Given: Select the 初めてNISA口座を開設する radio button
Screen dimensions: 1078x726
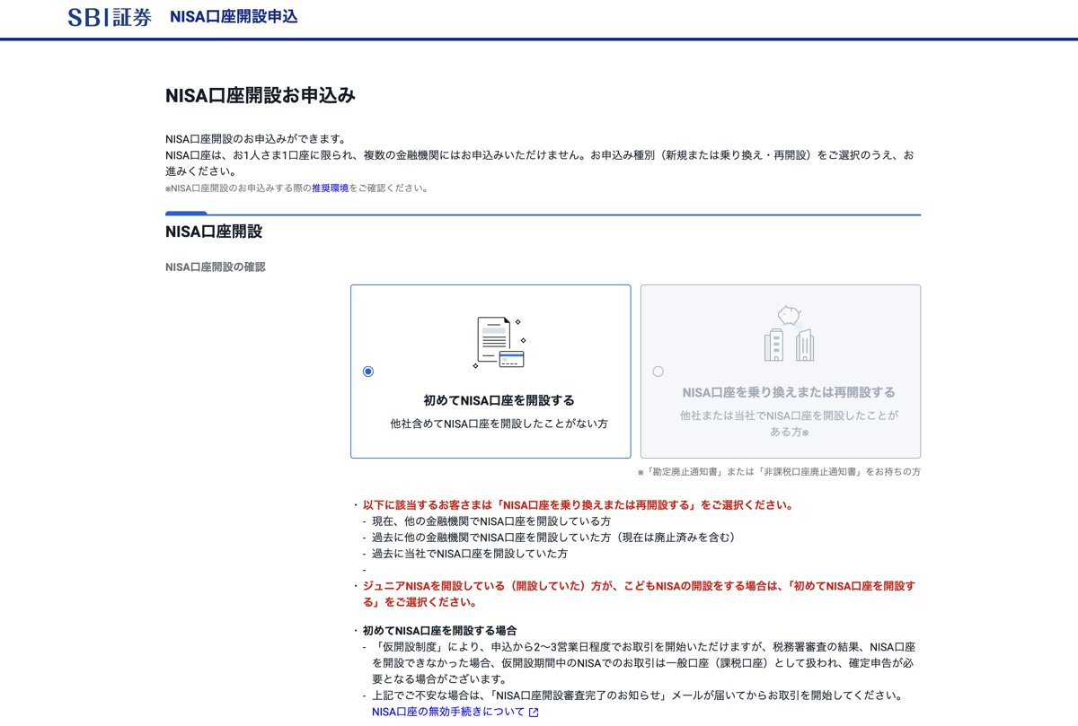Looking at the screenshot, I should click(x=368, y=372).
